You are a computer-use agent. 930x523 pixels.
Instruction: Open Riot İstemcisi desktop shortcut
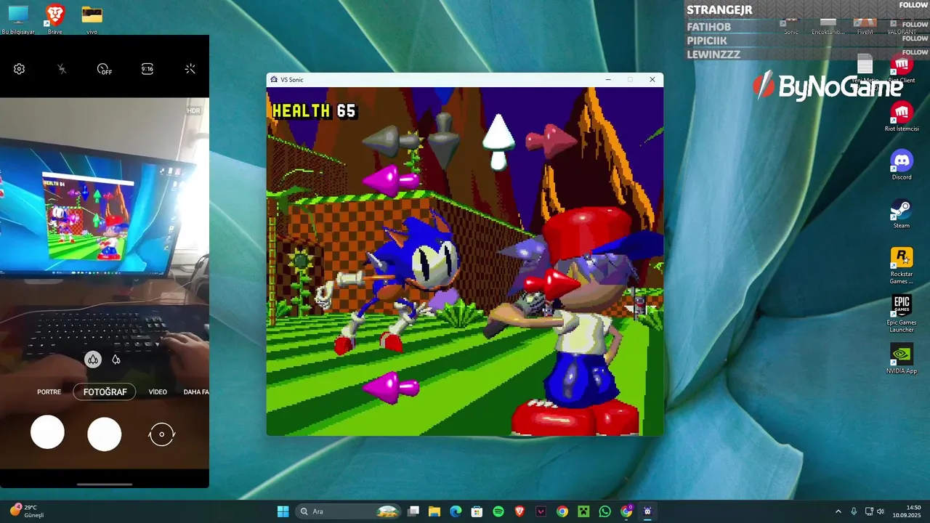(902, 116)
